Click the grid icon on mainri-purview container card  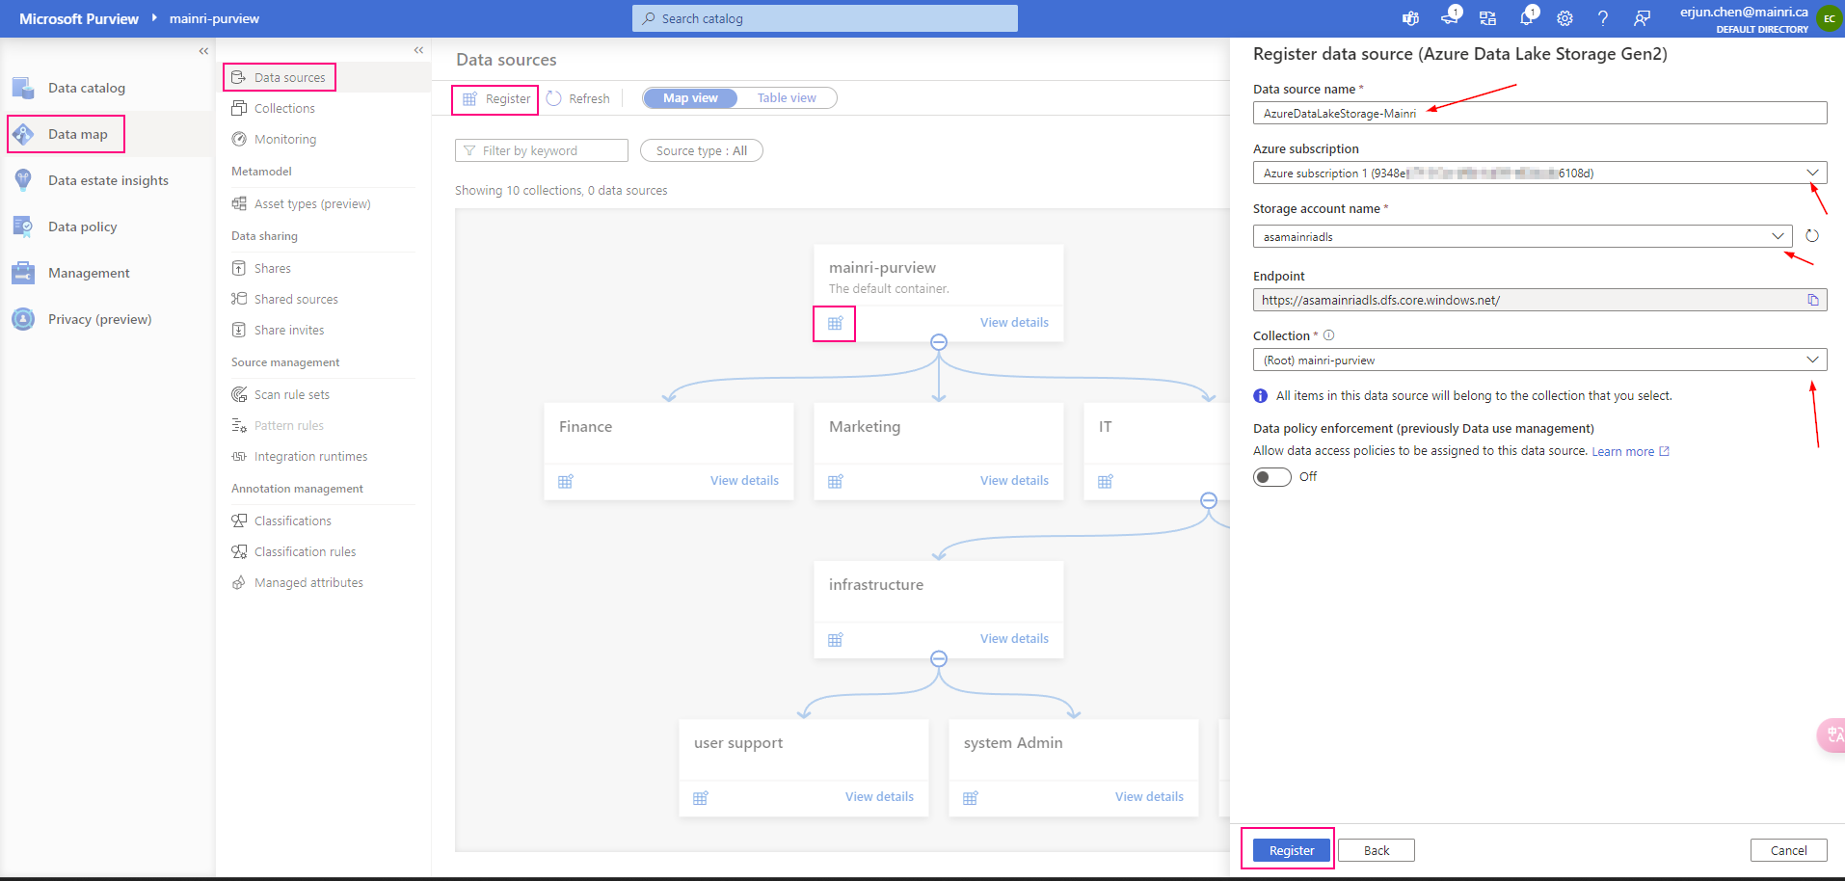click(x=834, y=323)
